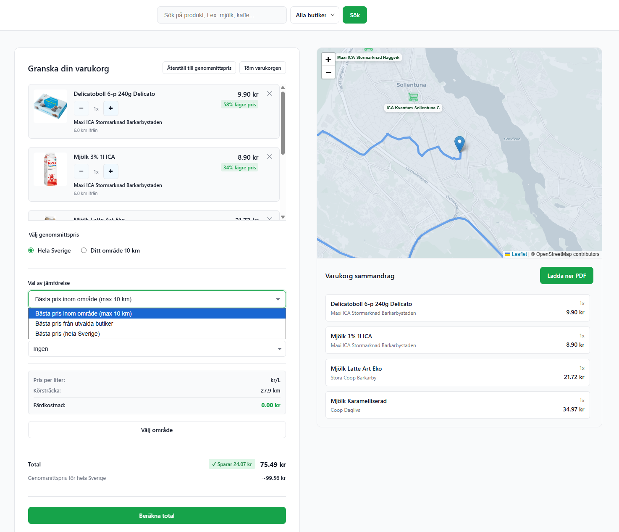The image size is (619, 532).
Task: Focus the product search field
Action: point(222,15)
